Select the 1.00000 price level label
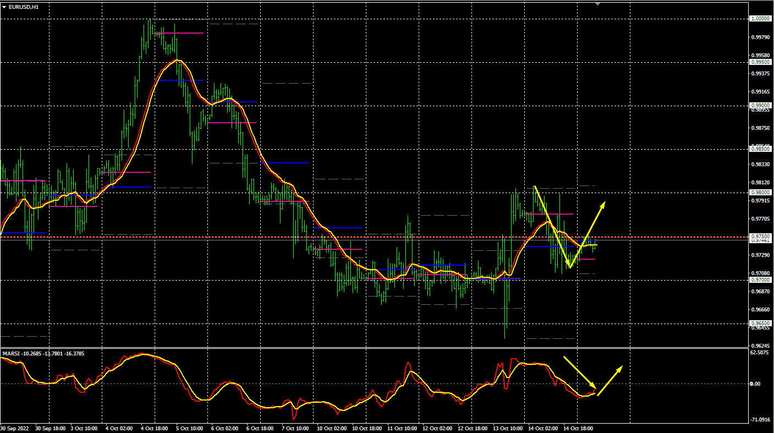Screen dimensions: 774x433 760,19
